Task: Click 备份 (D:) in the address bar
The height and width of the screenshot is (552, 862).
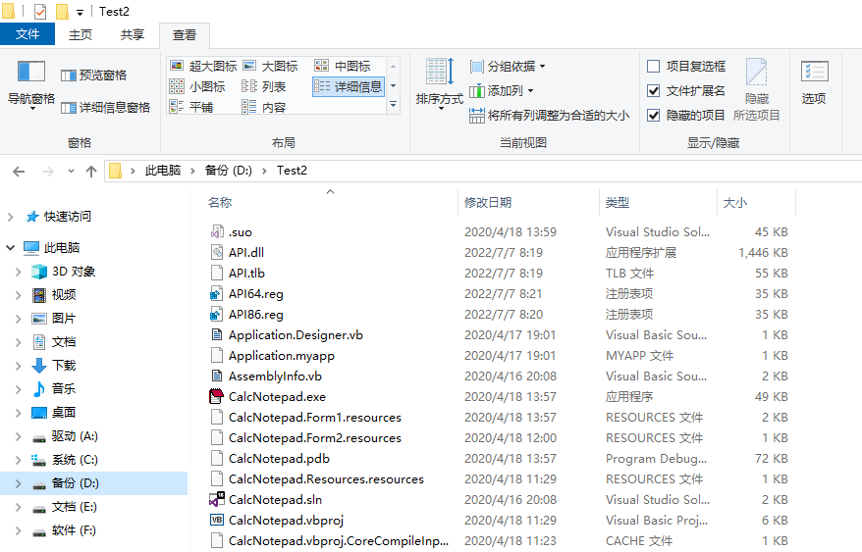Action: click(x=228, y=171)
